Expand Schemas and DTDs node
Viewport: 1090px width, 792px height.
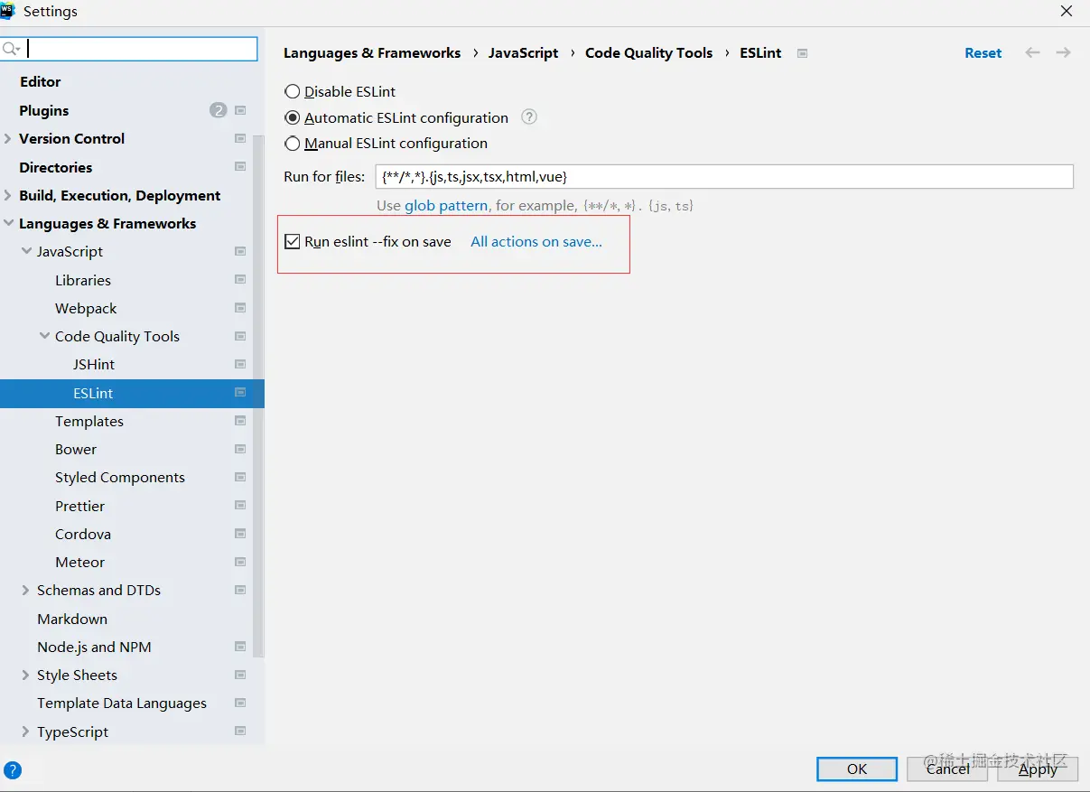[26, 590]
